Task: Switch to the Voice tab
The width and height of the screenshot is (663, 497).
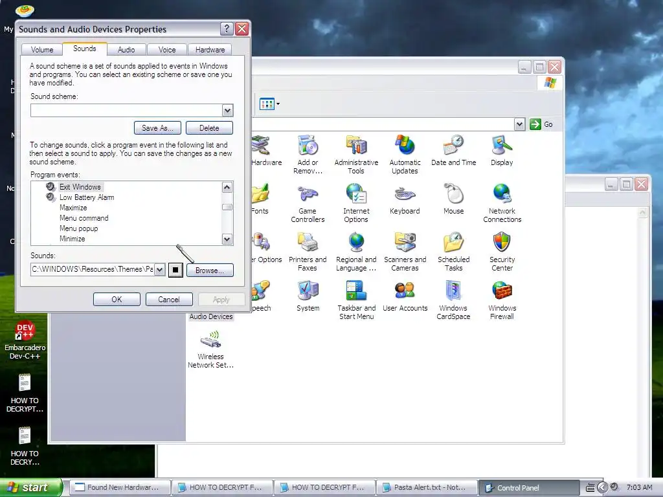Action: pyautogui.click(x=166, y=50)
